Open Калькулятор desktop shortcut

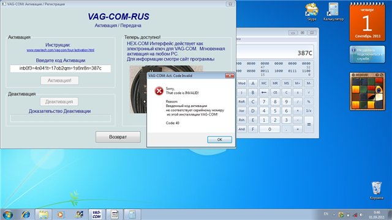333,12
